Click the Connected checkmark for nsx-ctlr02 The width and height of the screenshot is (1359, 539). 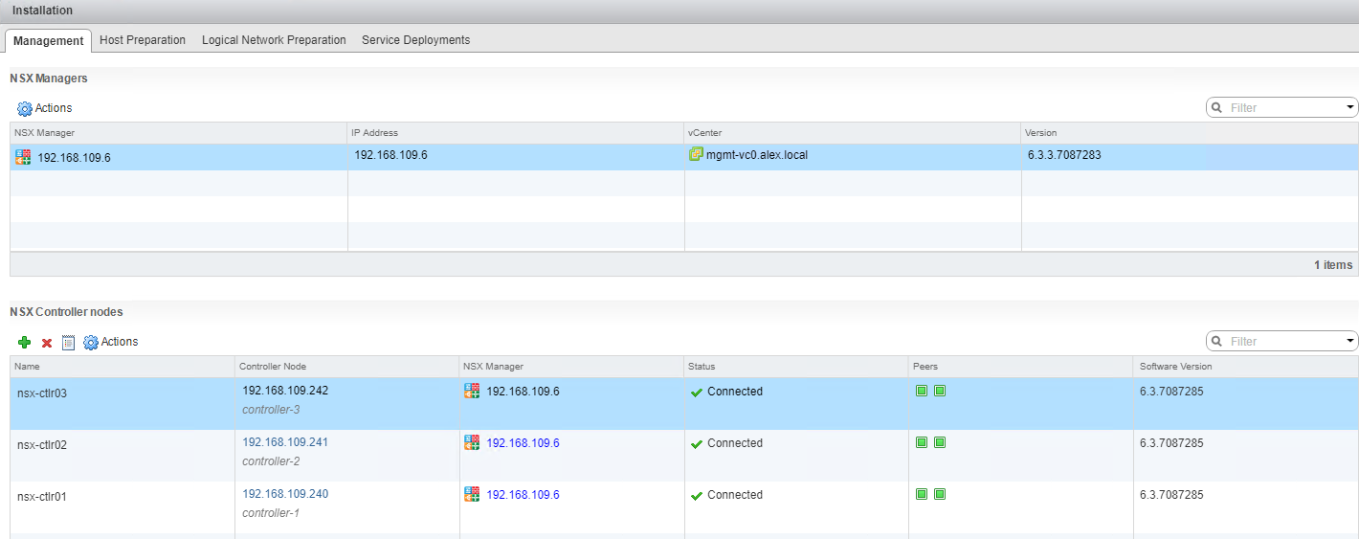[697, 443]
